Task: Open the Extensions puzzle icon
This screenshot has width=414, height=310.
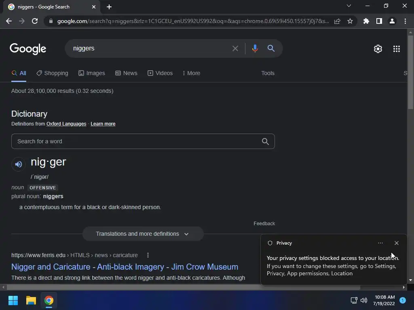Action: pos(366,21)
